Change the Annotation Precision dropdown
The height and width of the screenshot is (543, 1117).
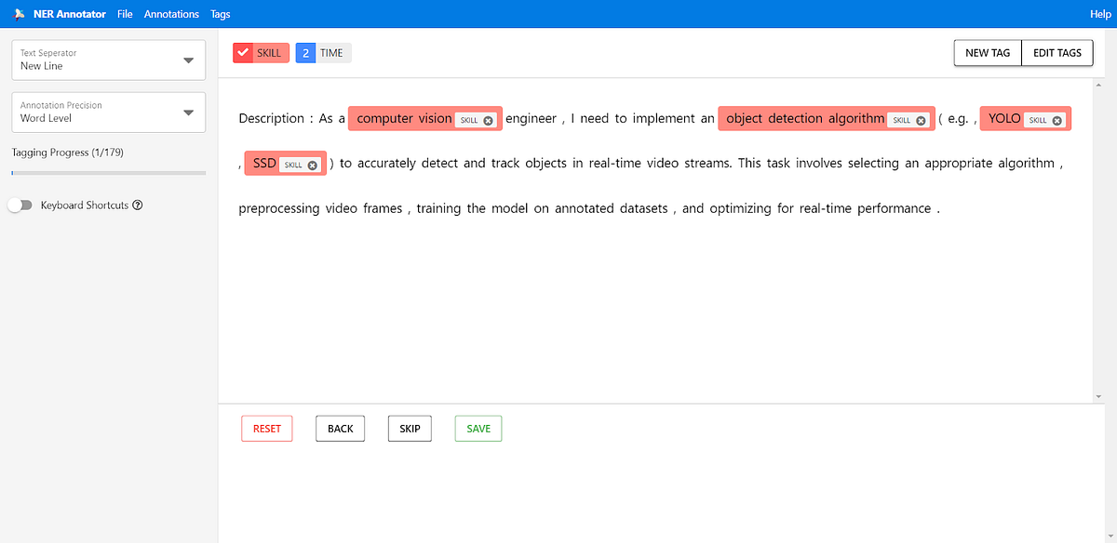tap(188, 112)
